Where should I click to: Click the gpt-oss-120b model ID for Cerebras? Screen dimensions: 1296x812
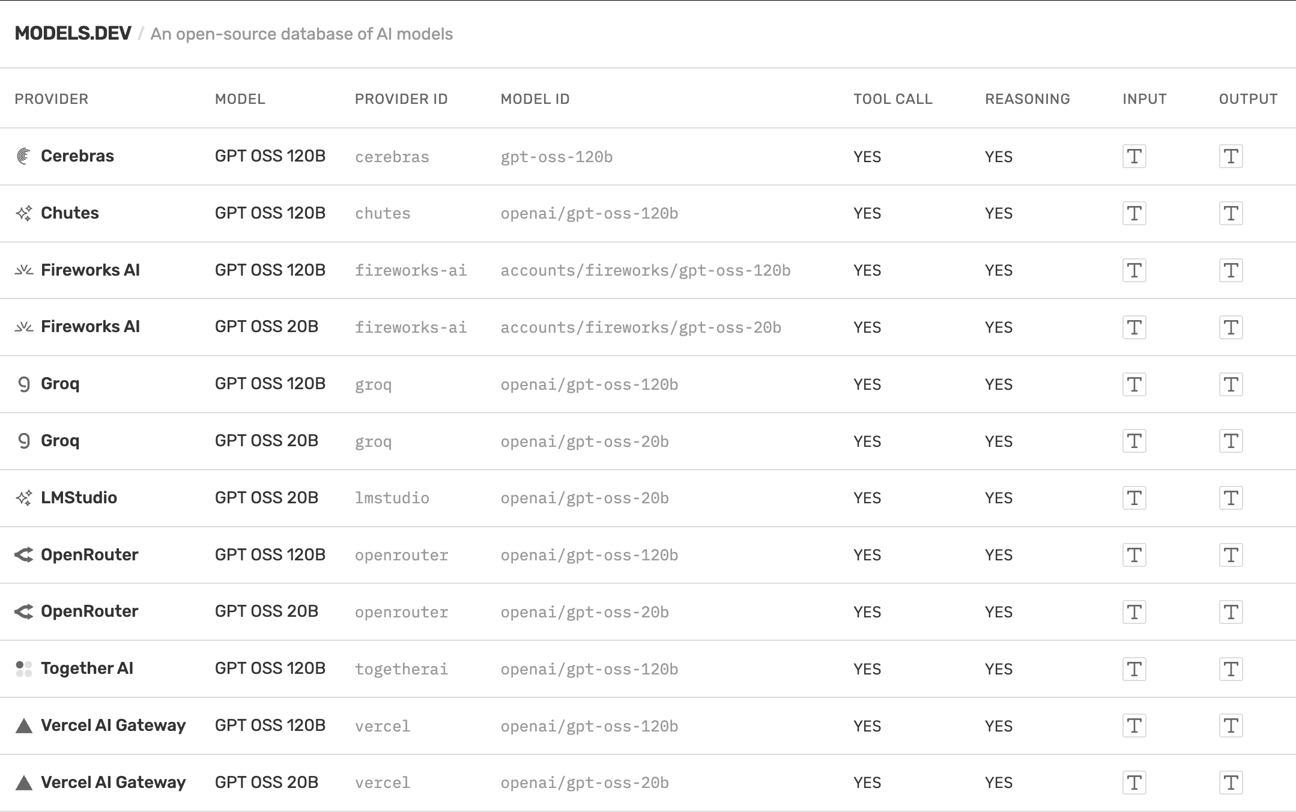coord(557,157)
